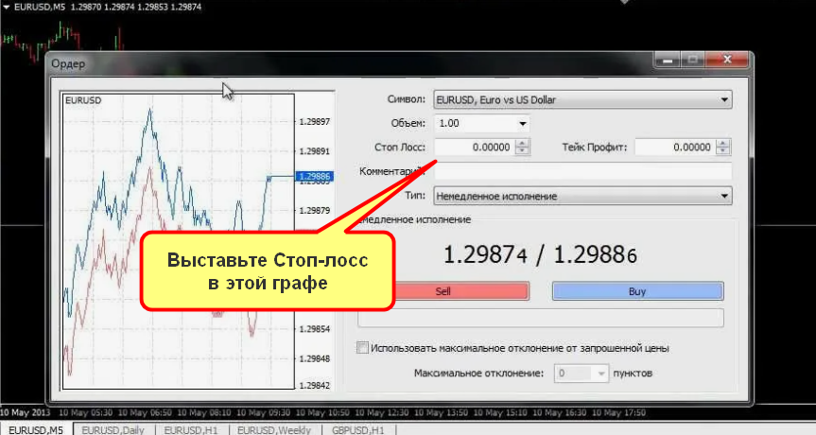Maximize the Ордер dialog window

click(693, 60)
